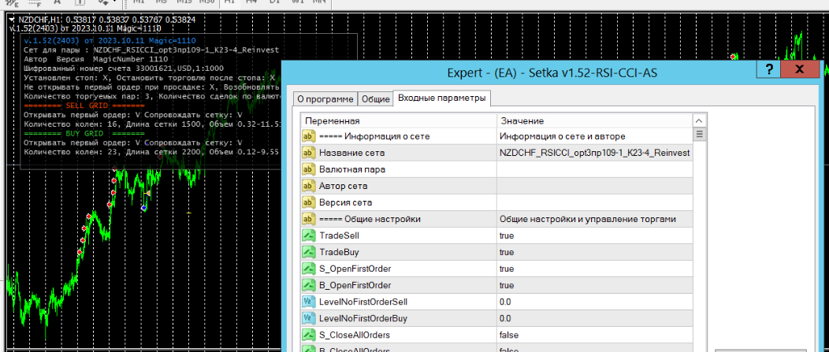Select the Входные параметры tab
The height and width of the screenshot is (352, 829).
click(441, 98)
